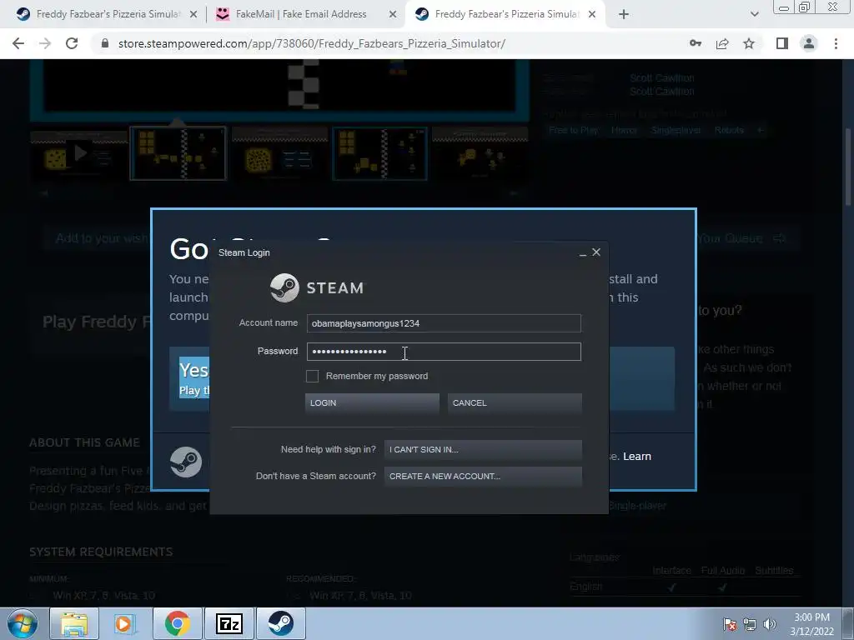Open the tab search dropdown arrow
Image resolution: width=854 pixels, height=640 pixels.
(754, 14)
